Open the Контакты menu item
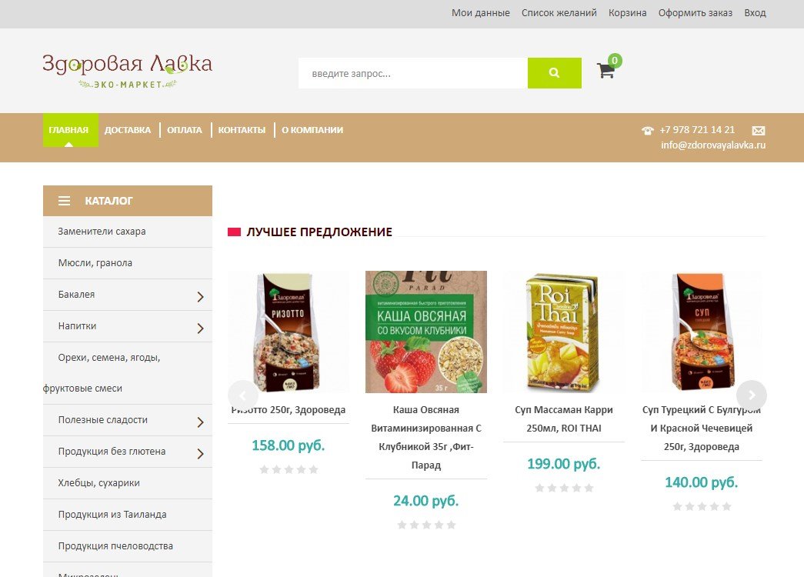The image size is (804, 577). (242, 130)
